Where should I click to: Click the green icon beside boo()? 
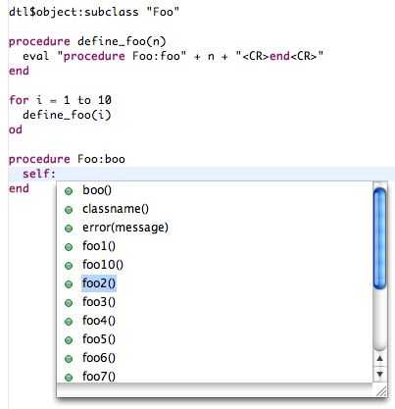(69, 191)
